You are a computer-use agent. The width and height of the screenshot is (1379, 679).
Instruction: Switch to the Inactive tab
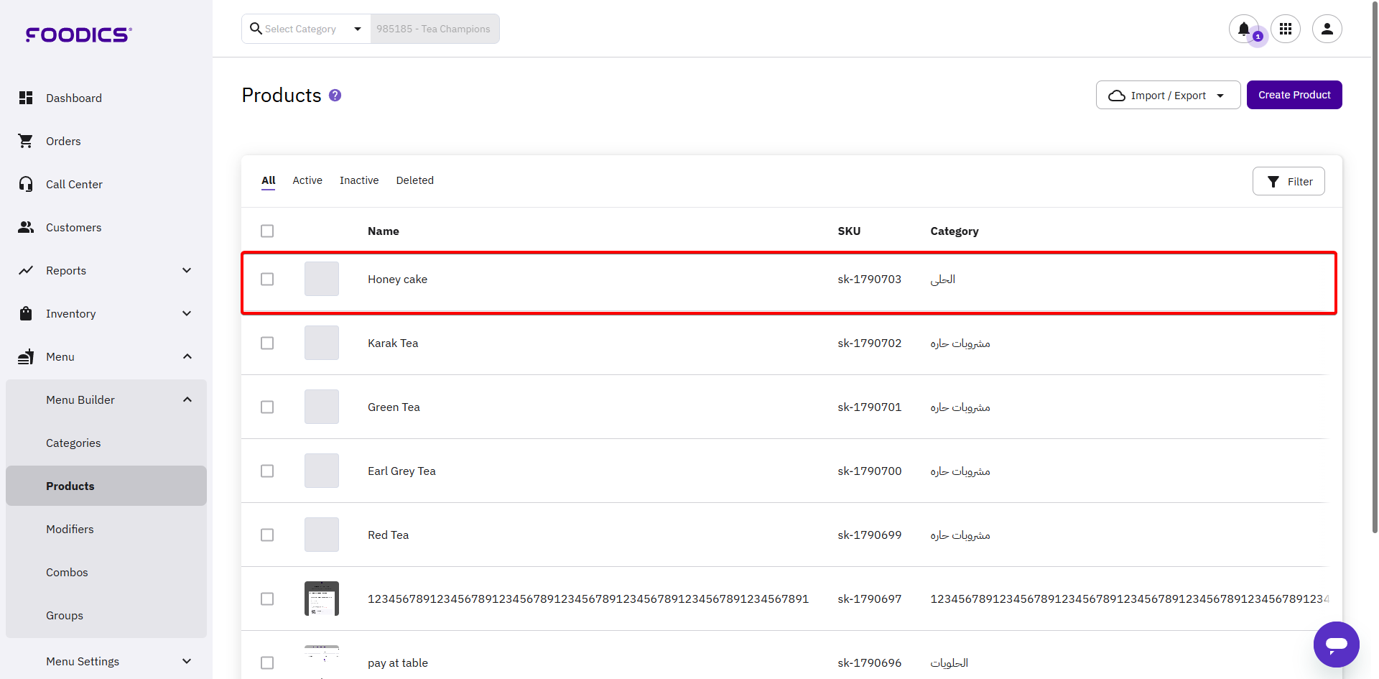pos(359,180)
